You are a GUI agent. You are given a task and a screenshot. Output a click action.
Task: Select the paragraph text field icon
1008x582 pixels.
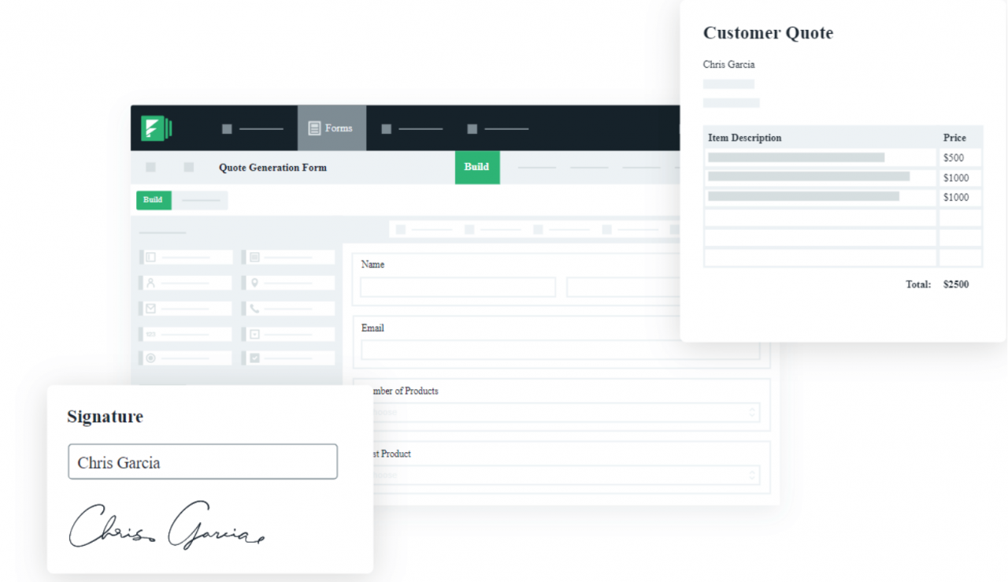254,257
